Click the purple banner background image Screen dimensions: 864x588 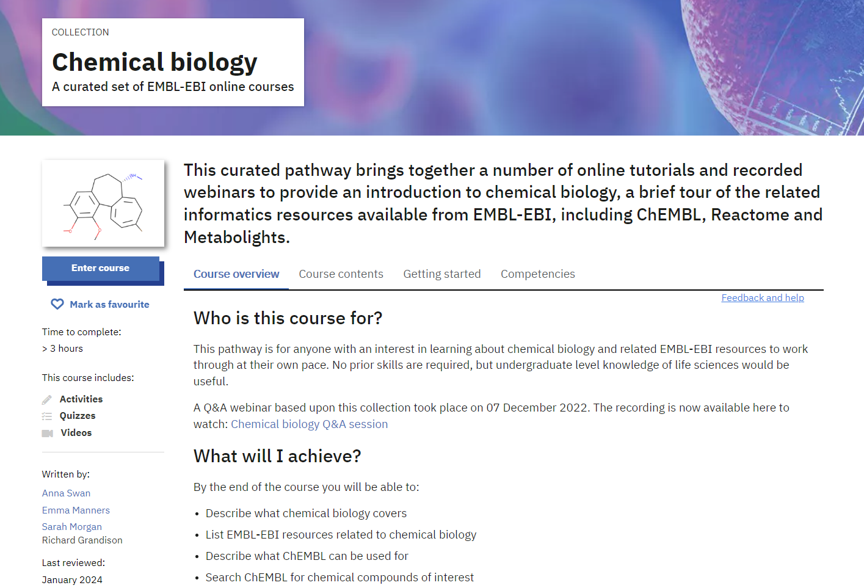tap(550, 67)
